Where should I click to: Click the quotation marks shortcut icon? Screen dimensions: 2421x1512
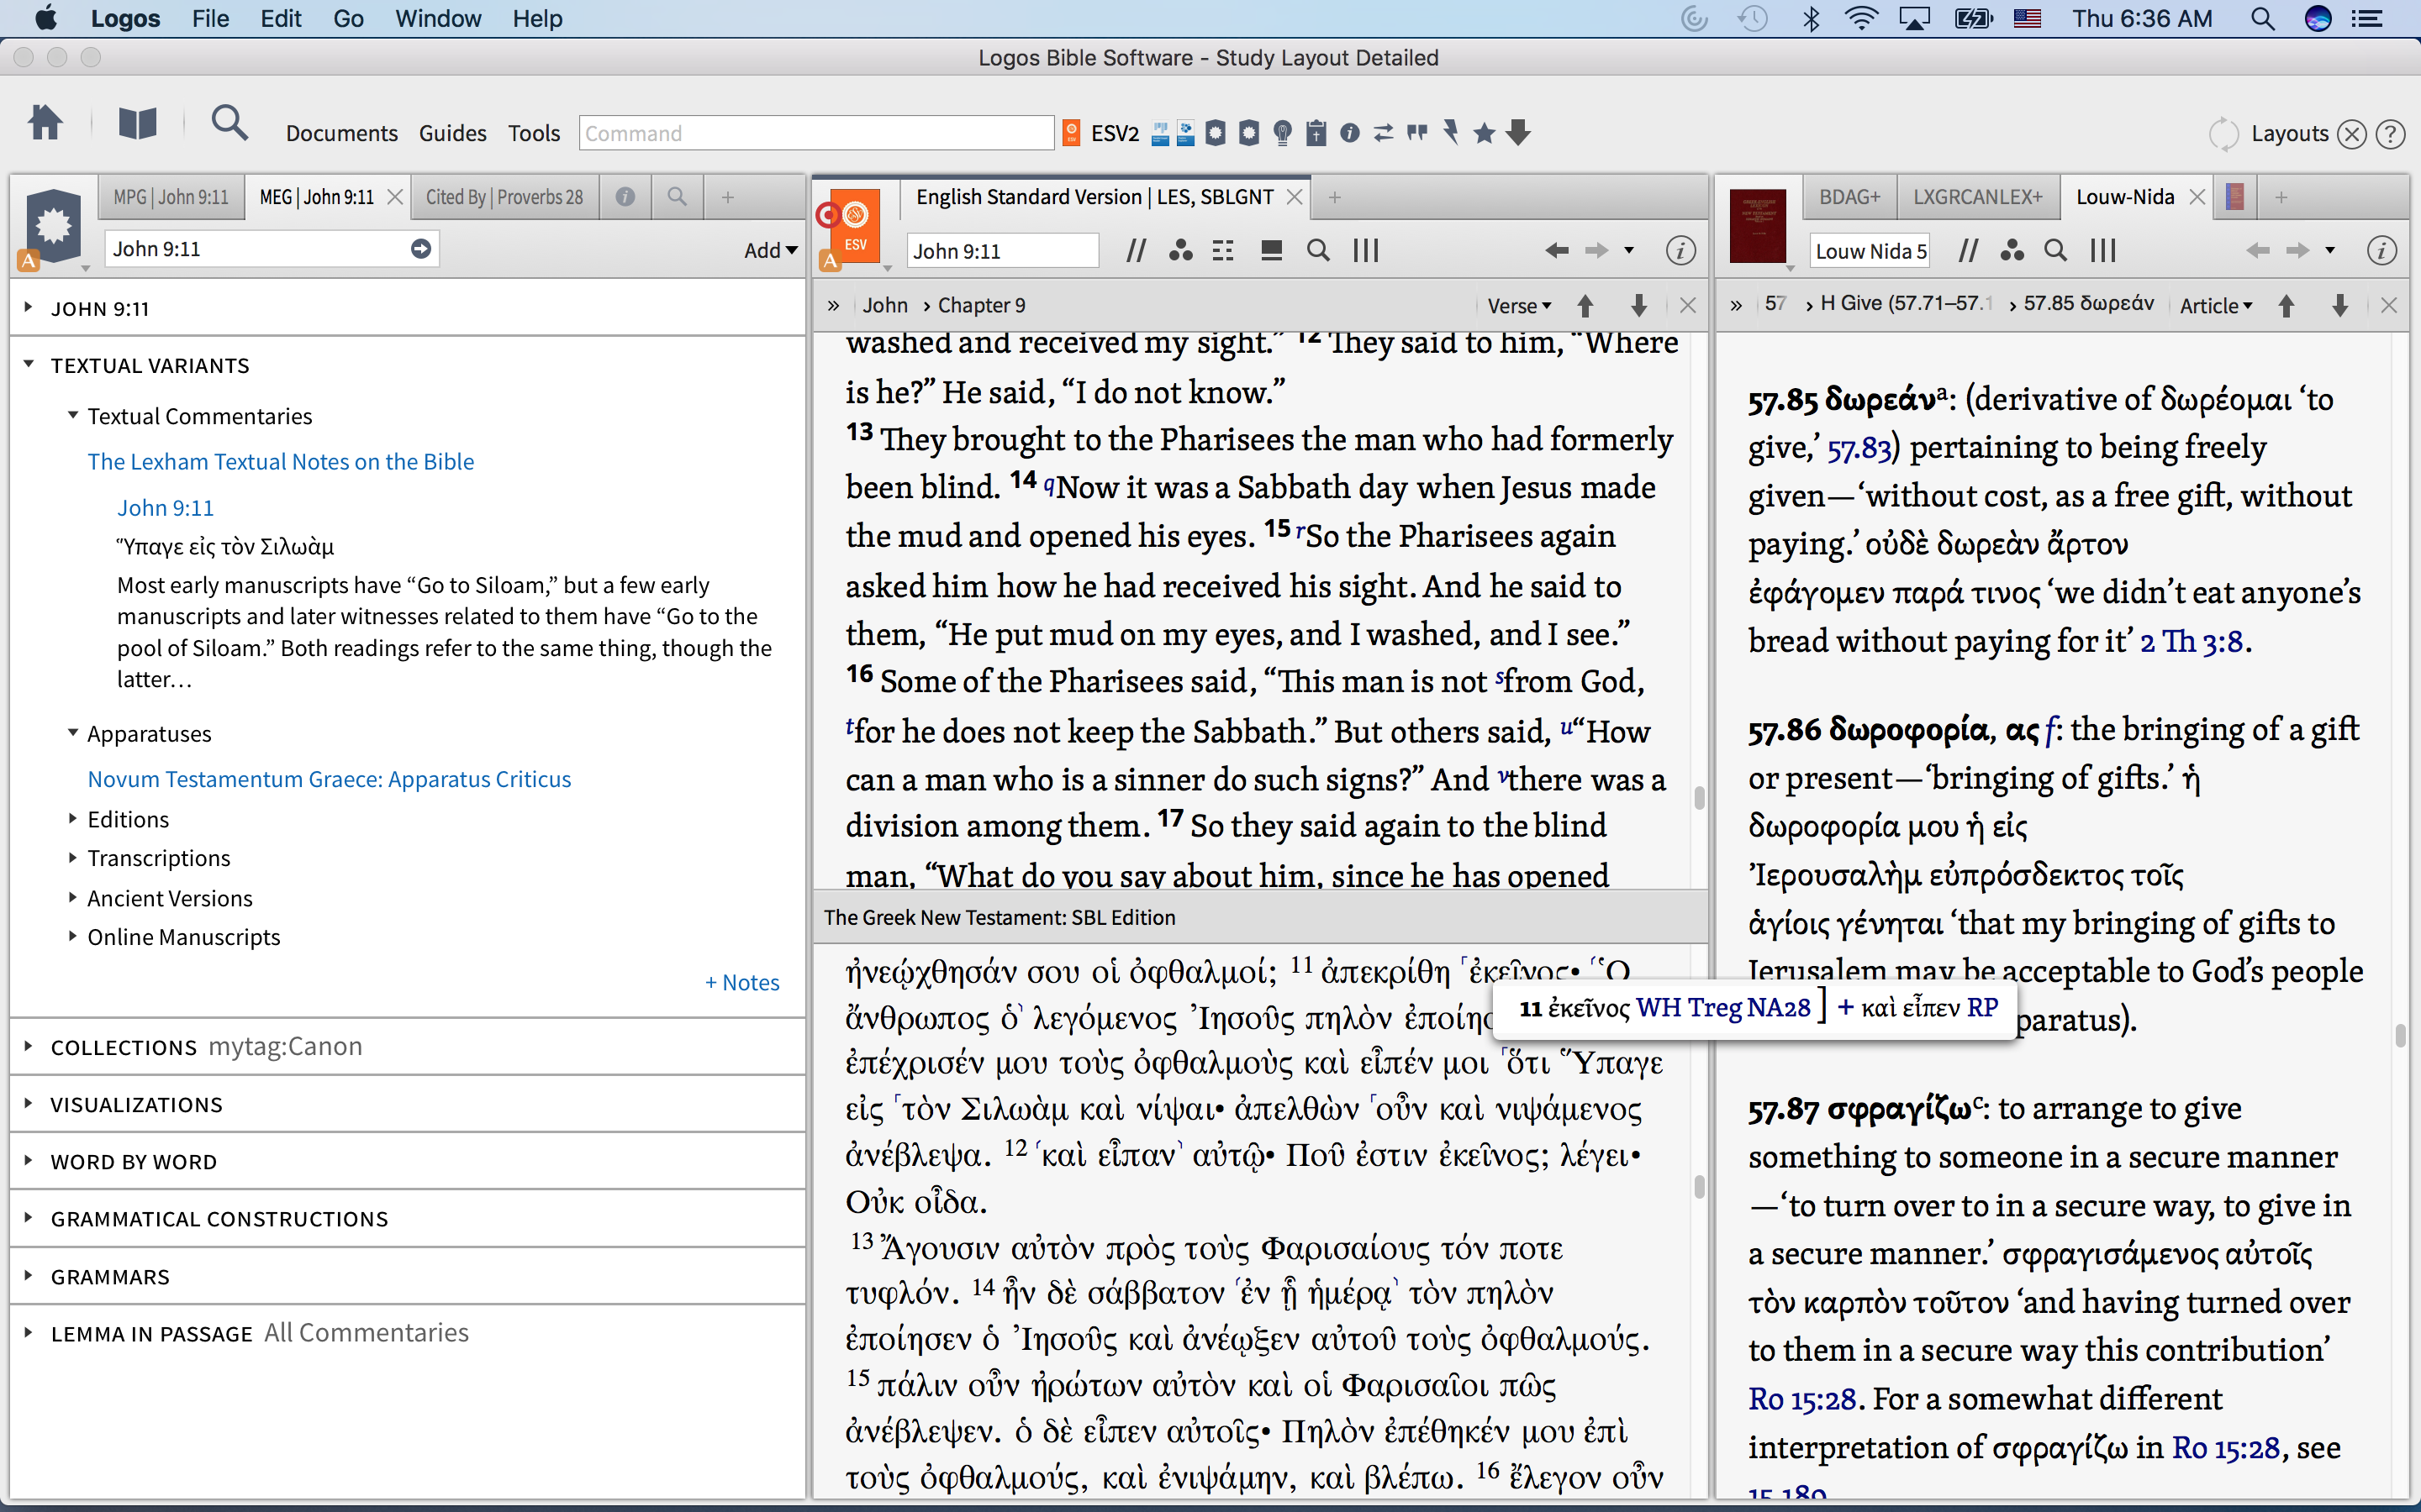[x=1416, y=133]
